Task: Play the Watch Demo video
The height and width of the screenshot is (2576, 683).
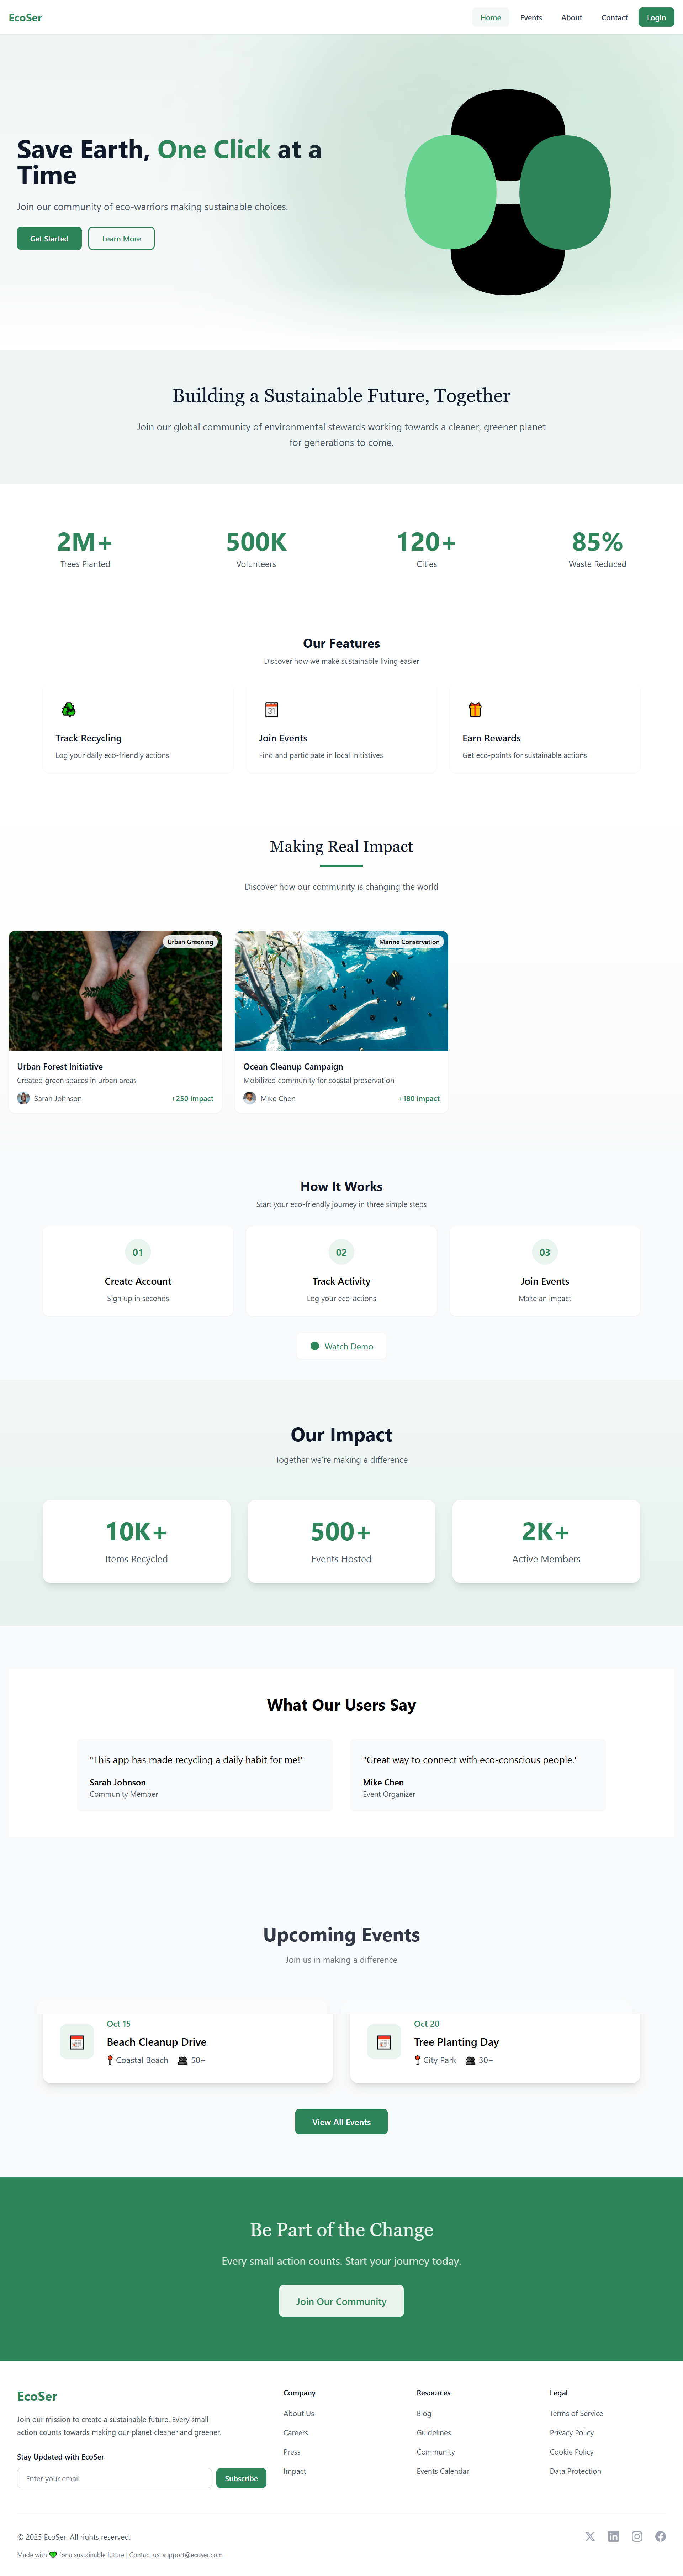Action: 341,1346
